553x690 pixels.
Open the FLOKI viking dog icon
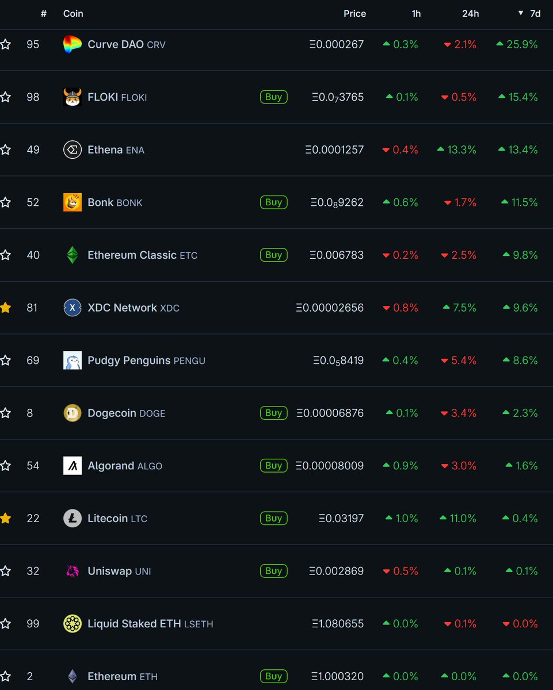[x=73, y=97]
